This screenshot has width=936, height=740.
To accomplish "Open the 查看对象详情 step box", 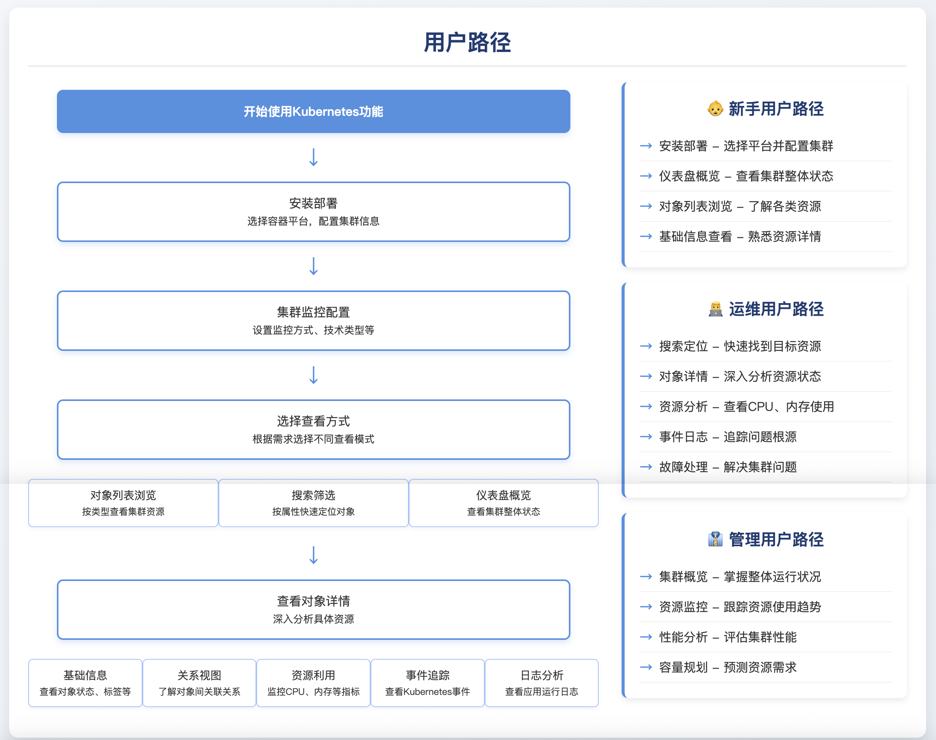I will (313, 610).
